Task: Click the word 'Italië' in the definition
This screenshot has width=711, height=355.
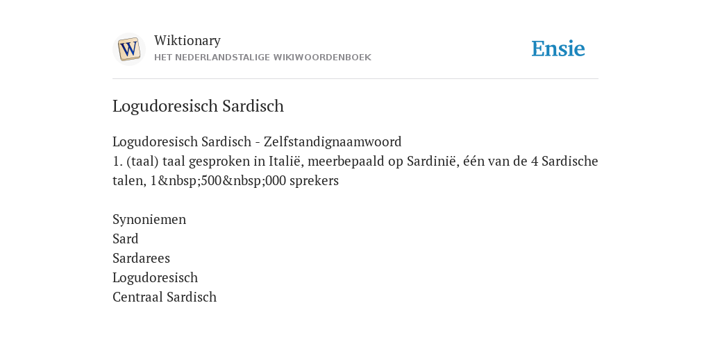Action: tap(285, 161)
